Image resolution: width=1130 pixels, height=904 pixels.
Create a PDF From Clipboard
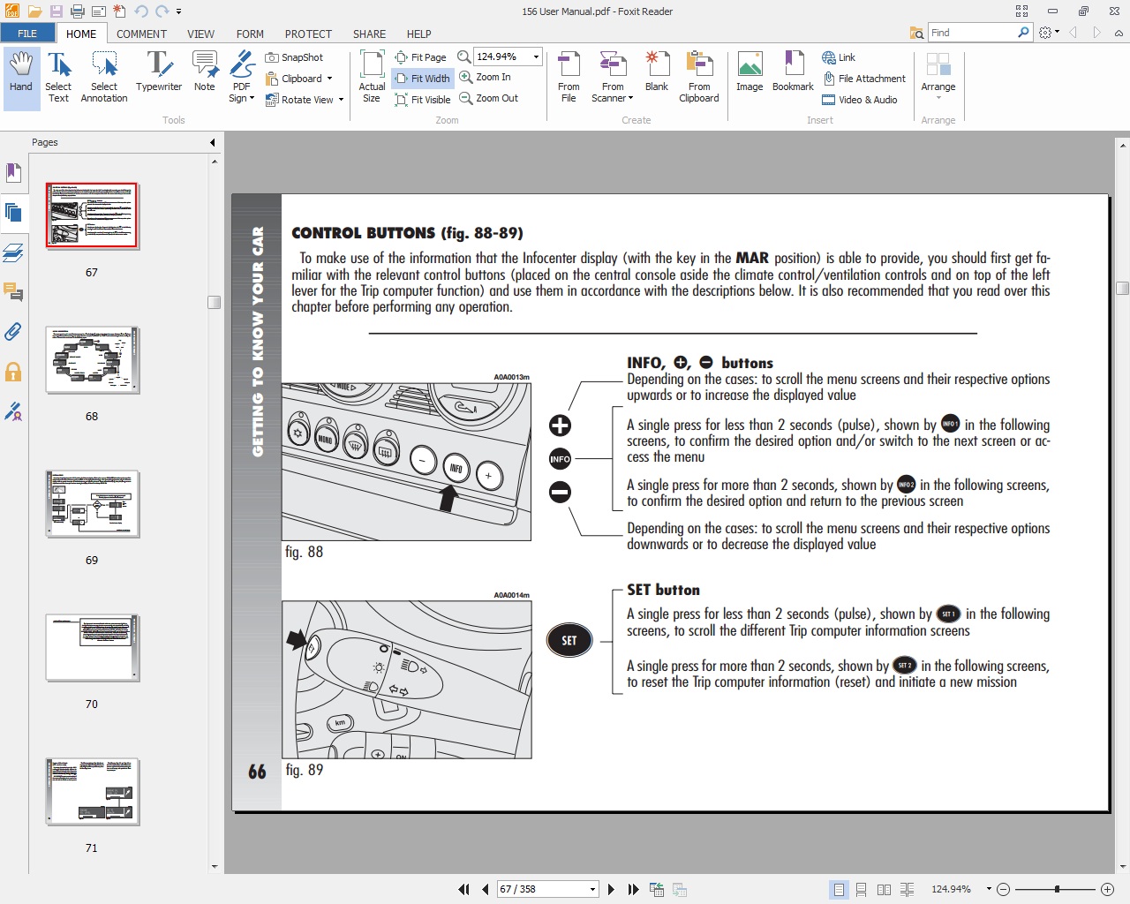point(699,78)
